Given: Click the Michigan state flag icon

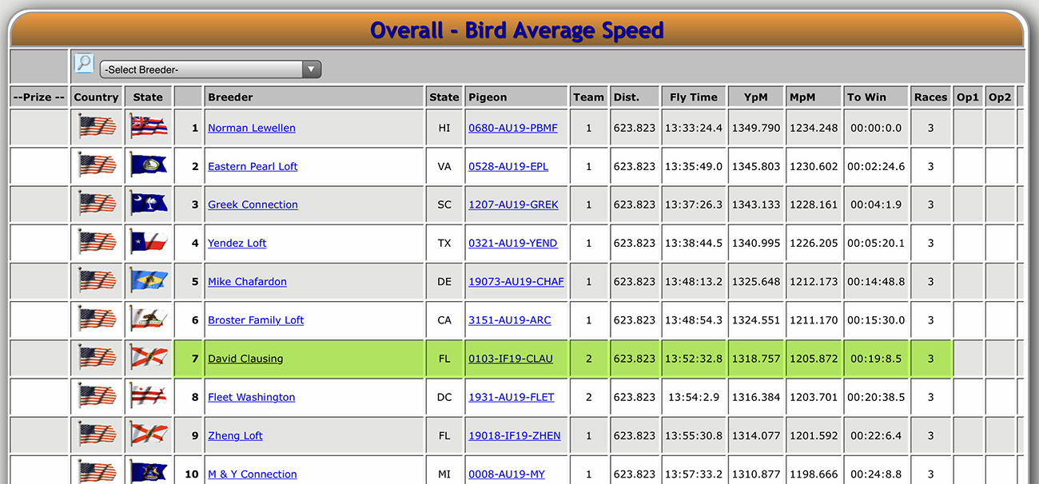Looking at the screenshot, I should (x=148, y=473).
